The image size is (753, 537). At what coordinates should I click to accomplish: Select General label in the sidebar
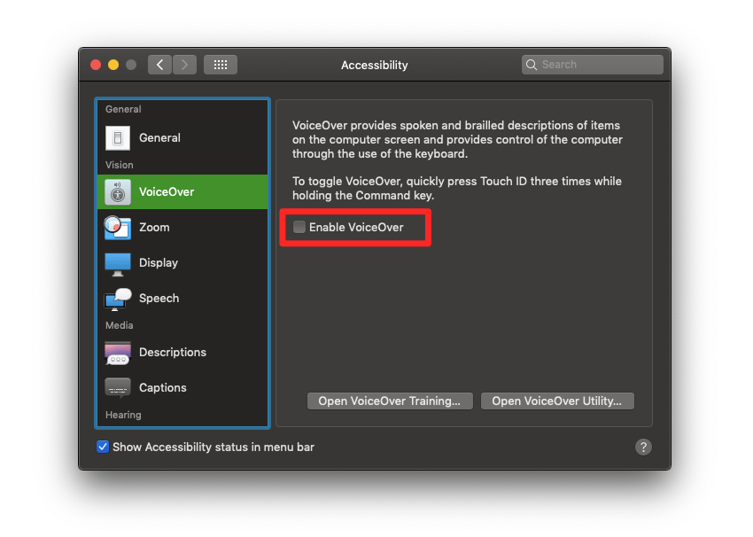pos(160,138)
